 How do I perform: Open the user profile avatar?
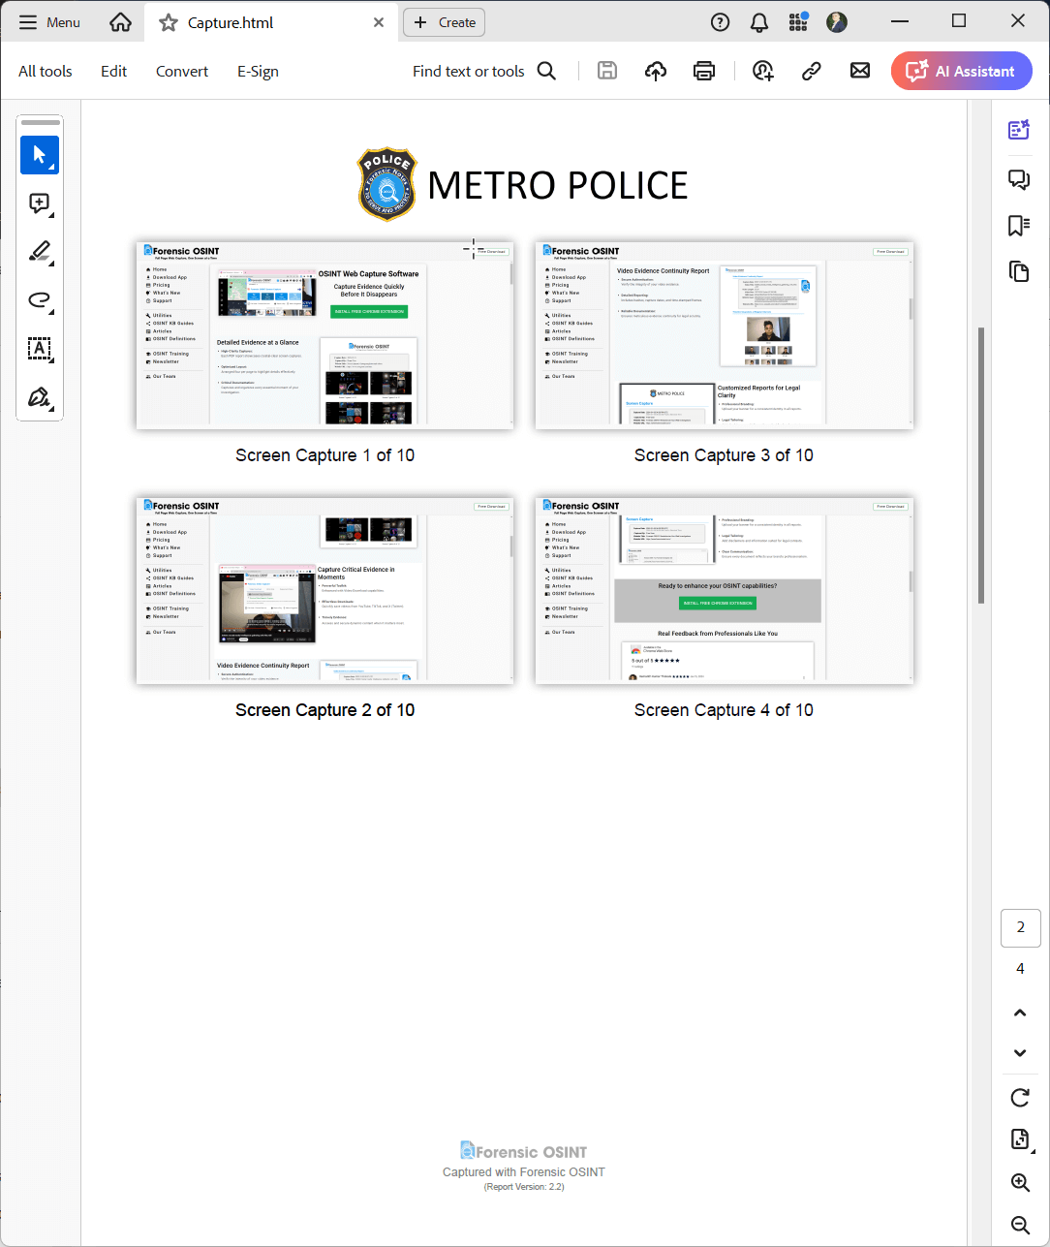(x=837, y=22)
